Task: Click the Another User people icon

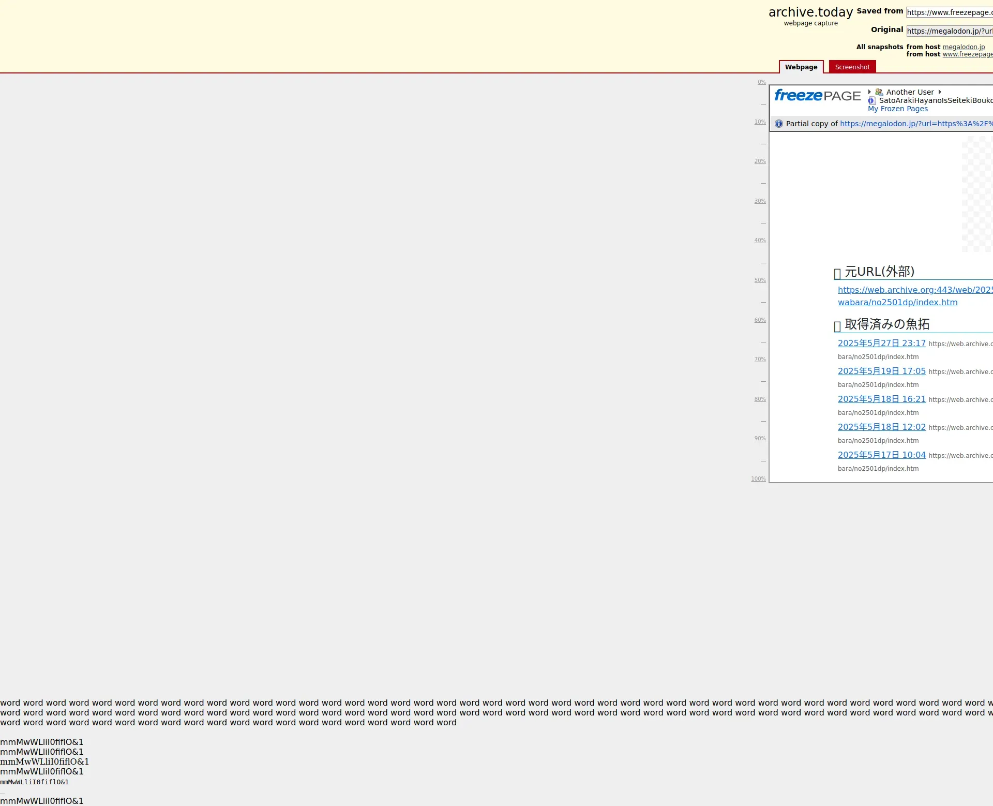Action: [879, 92]
